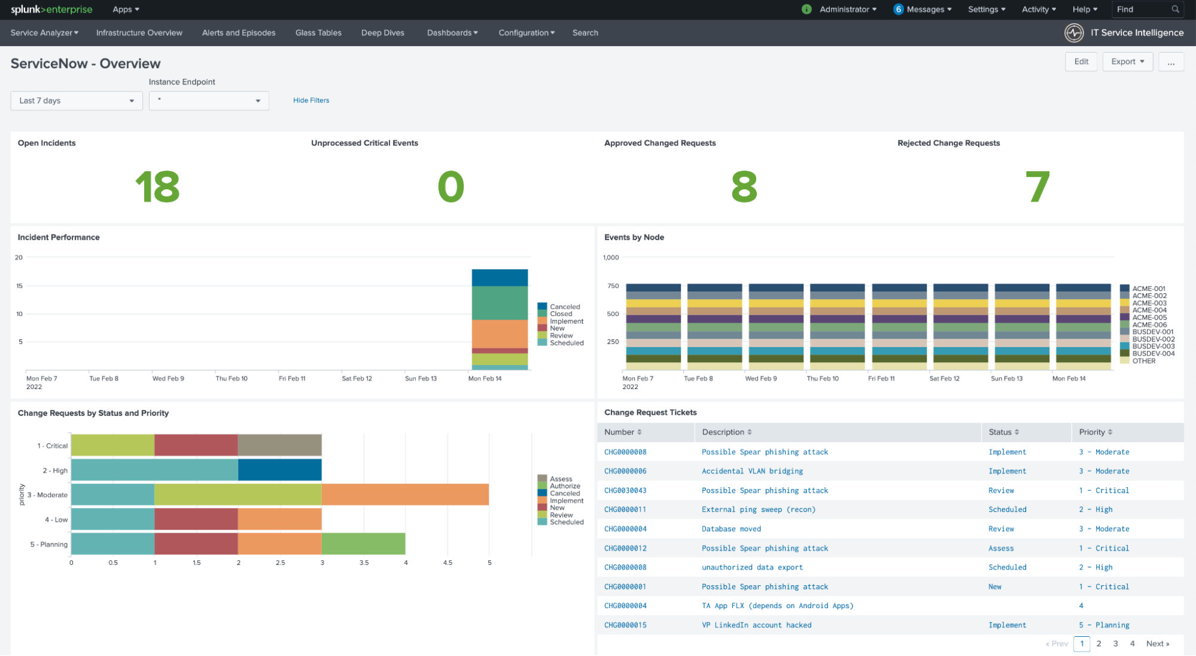Click 'VP LinkedIn account hacked' description
The width and height of the screenshot is (1196, 656).
[x=756, y=625]
